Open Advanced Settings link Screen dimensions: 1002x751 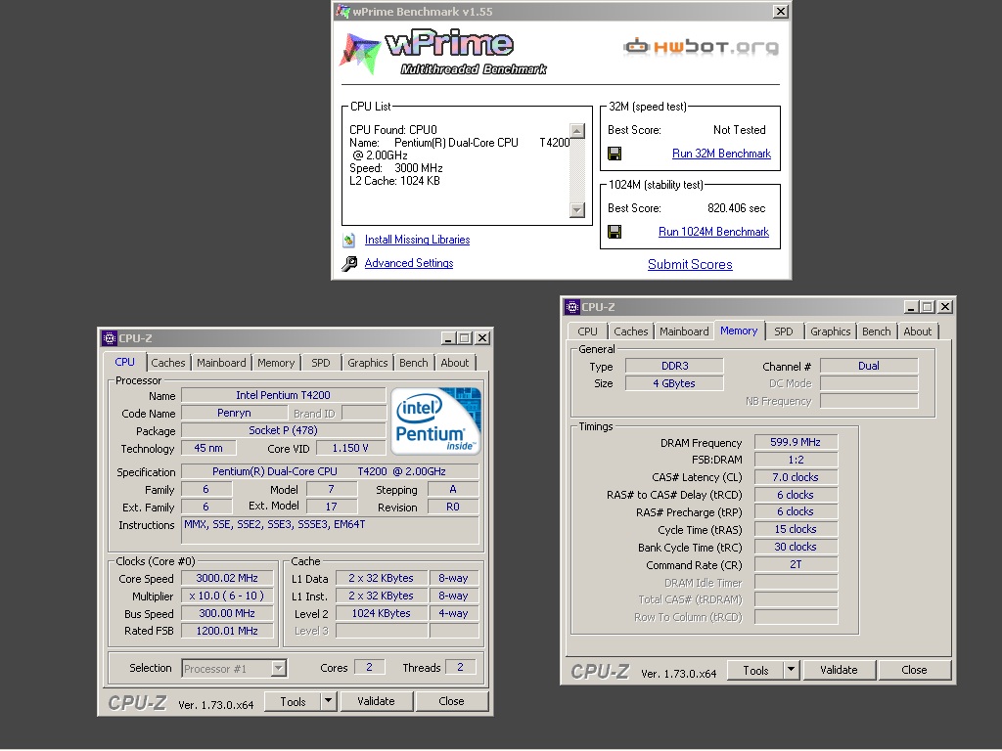[409, 263]
